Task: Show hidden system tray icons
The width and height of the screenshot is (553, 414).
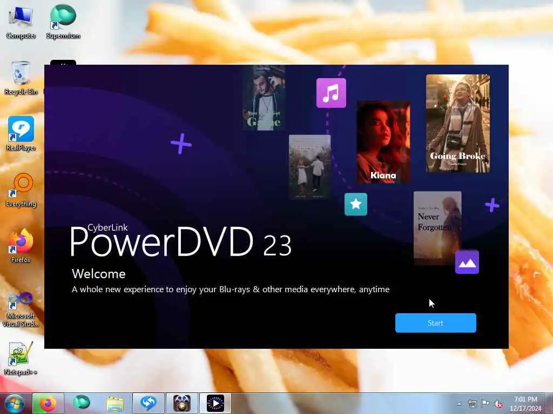Action: [x=459, y=404]
